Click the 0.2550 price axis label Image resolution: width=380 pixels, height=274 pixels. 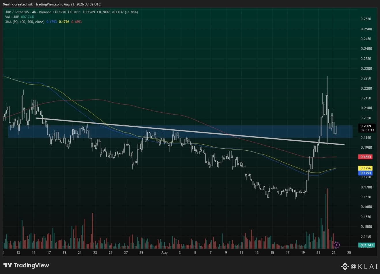coord(366,19)
